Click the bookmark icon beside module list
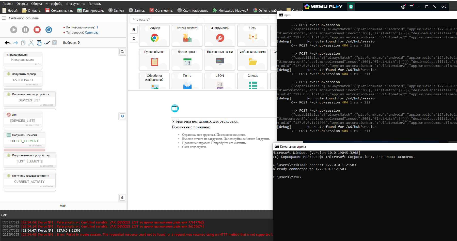457x241 pixels. point(134,30)
